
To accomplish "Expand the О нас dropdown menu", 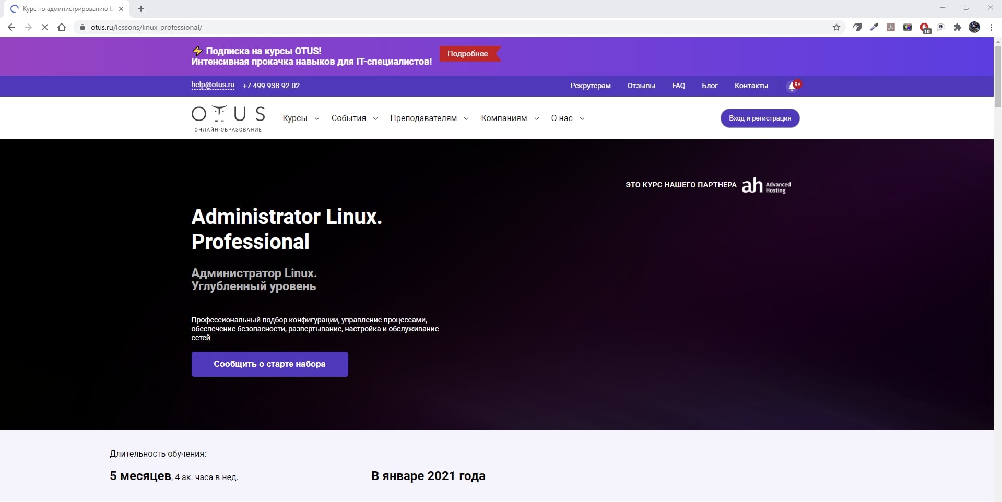I will click(568, 118).
